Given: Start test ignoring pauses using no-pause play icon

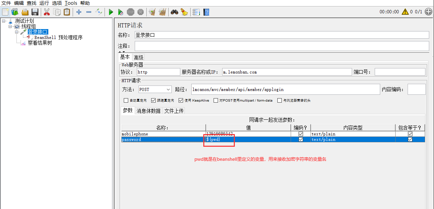Looking at the screenshot, I should pyautogui.click(x=120, y=12).
